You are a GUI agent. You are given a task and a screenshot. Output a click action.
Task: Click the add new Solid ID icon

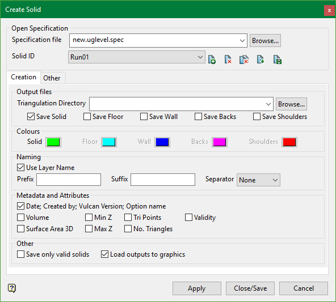tap(212, 59)
